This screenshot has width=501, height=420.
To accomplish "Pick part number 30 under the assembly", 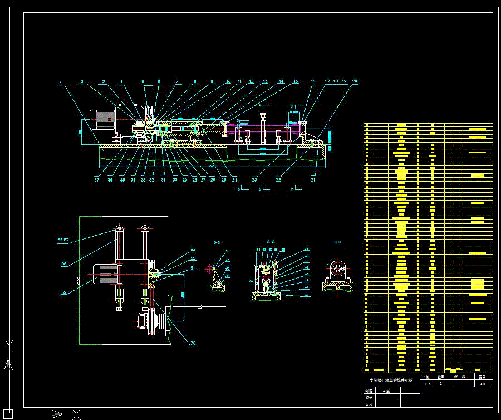I will (x=175, y=180).
